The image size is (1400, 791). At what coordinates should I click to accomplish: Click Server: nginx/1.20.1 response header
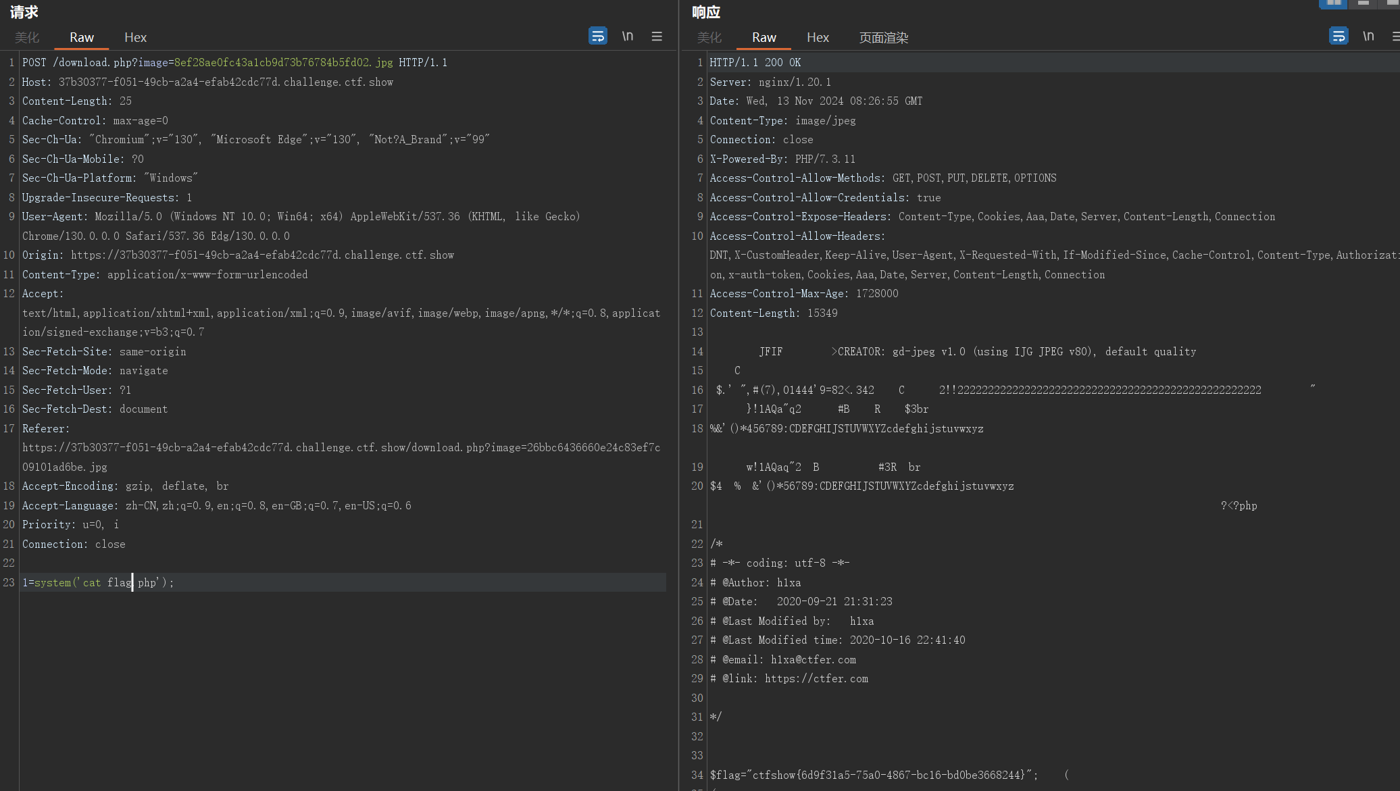click(x=770, y=82)
